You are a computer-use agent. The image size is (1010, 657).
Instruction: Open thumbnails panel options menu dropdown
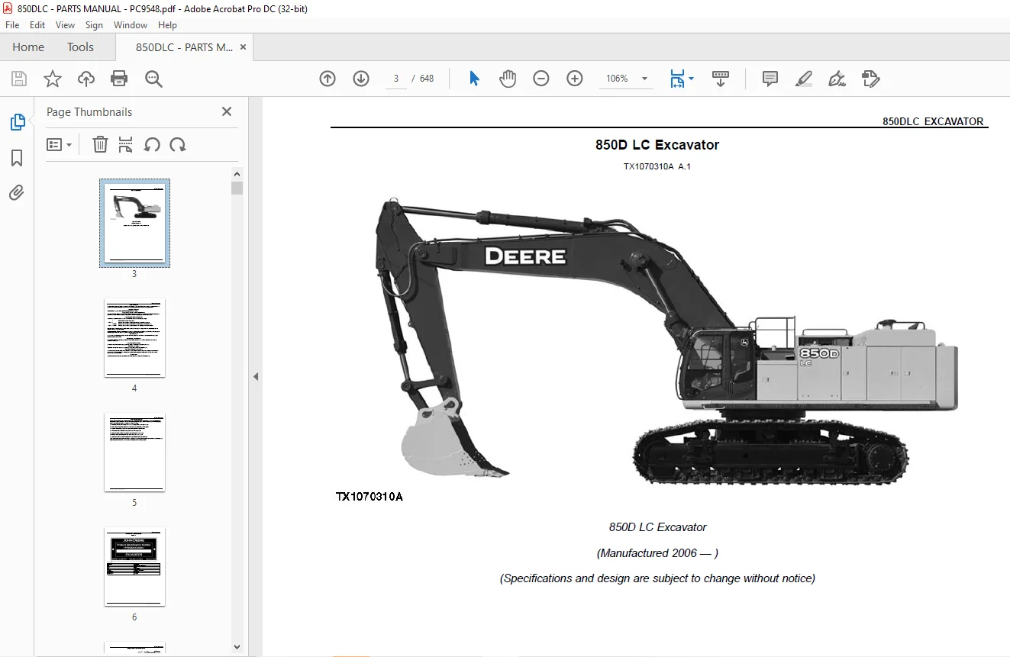[x=60, y=144]
